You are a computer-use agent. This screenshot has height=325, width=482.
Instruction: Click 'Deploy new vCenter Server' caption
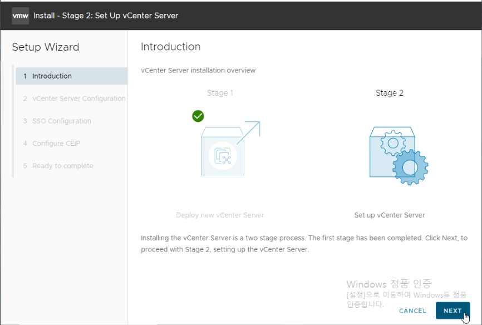point(220,215)
